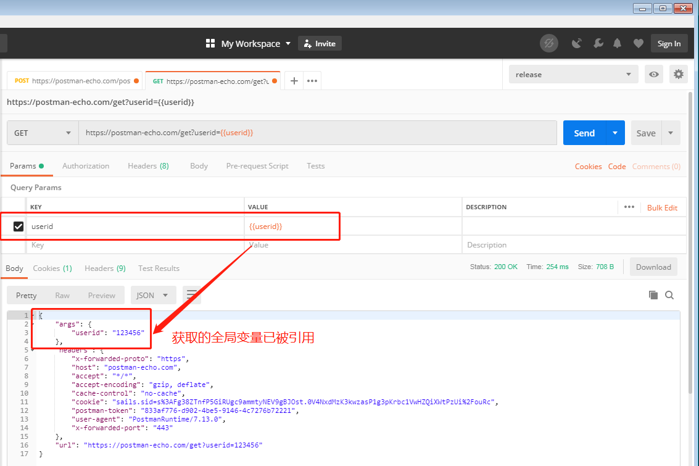The width and height of the screenshot is (699, 466).
Task: Click the heart icon in header
Action: coord(639,43)
